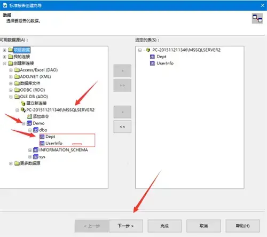The height and width of the screenshot is (237, 267).
Task: Collapse the 创建新连接 folder node
Action: tap(4, 64)
